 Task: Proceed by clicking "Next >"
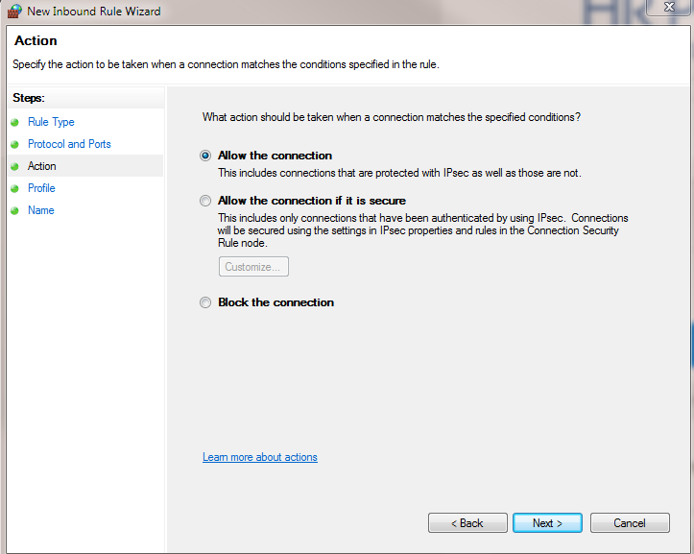[x=547, y=523]
